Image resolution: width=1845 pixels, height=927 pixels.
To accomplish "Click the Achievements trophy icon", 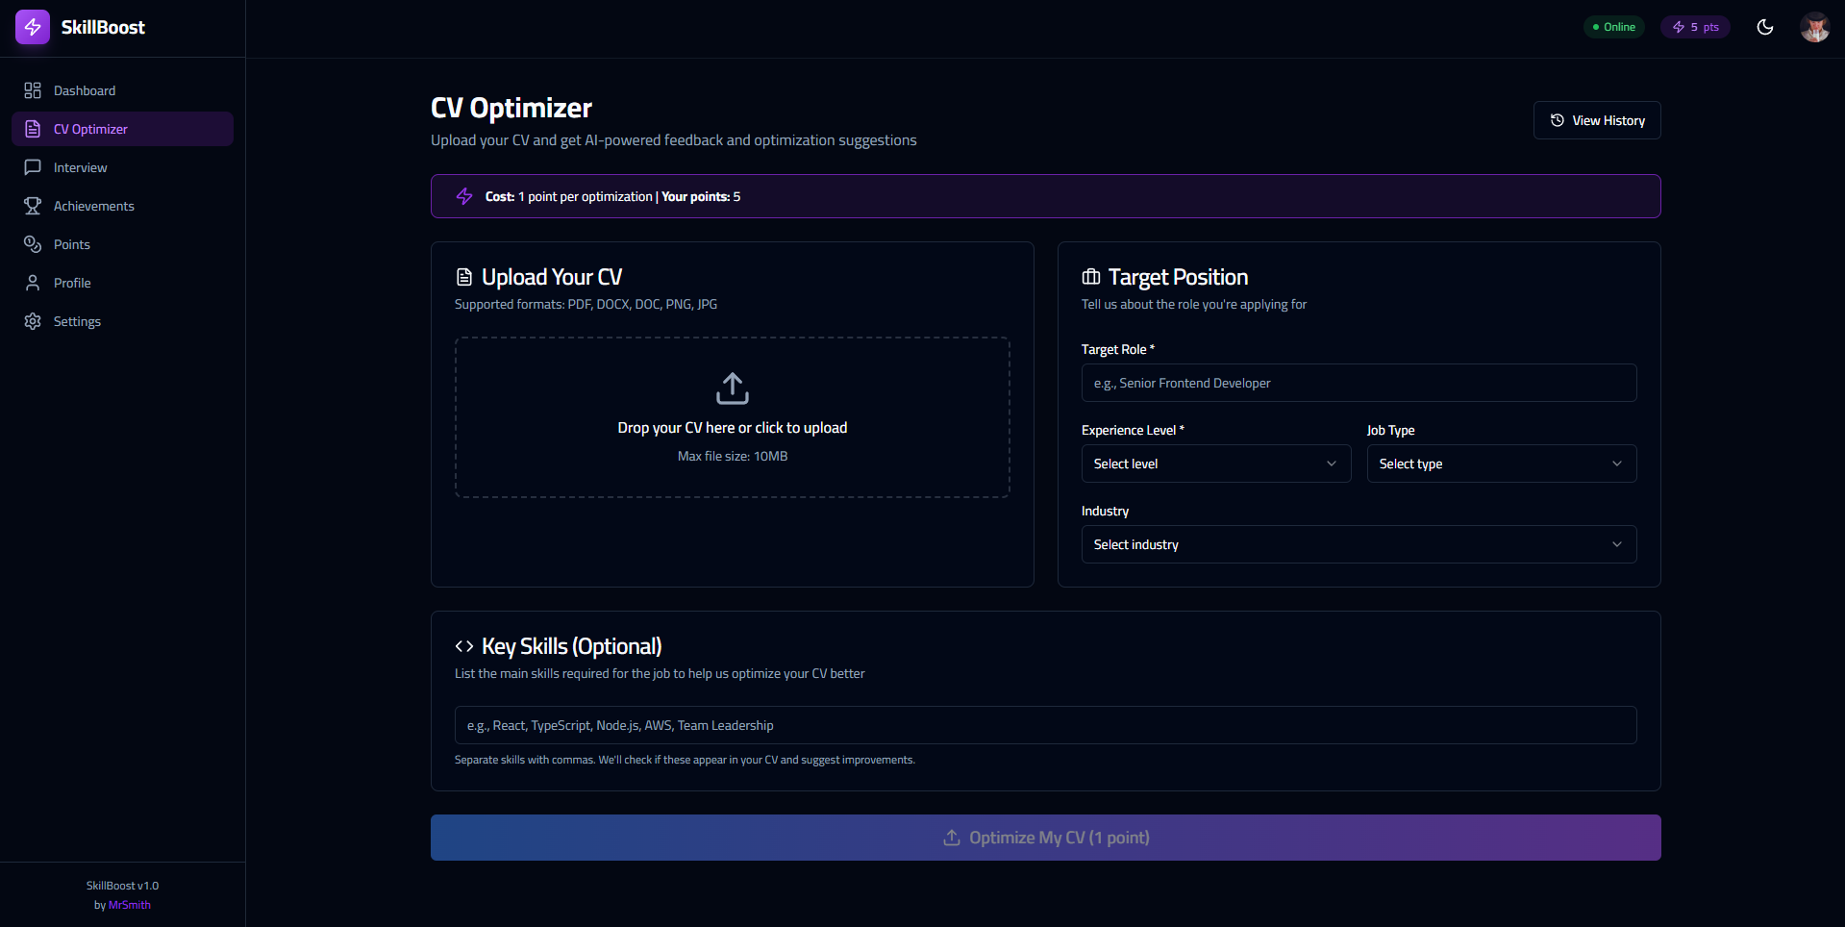I will (33, 205).
